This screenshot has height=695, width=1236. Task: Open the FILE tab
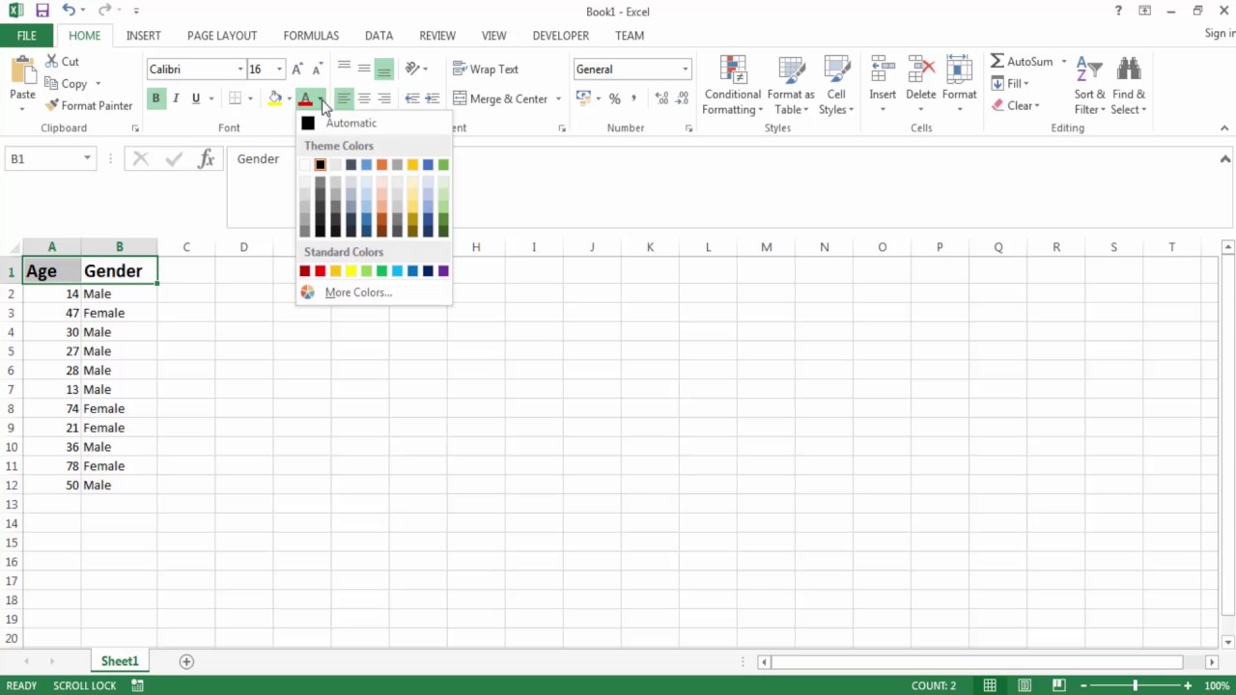coord(27,36)
